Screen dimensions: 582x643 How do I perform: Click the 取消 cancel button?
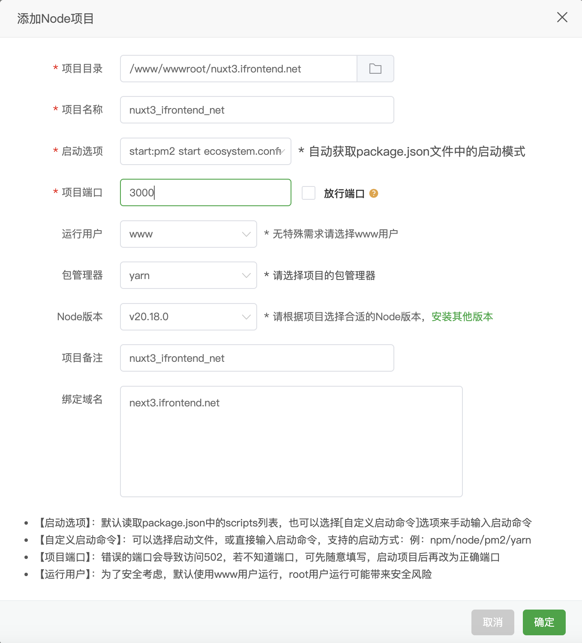[492, 622]
